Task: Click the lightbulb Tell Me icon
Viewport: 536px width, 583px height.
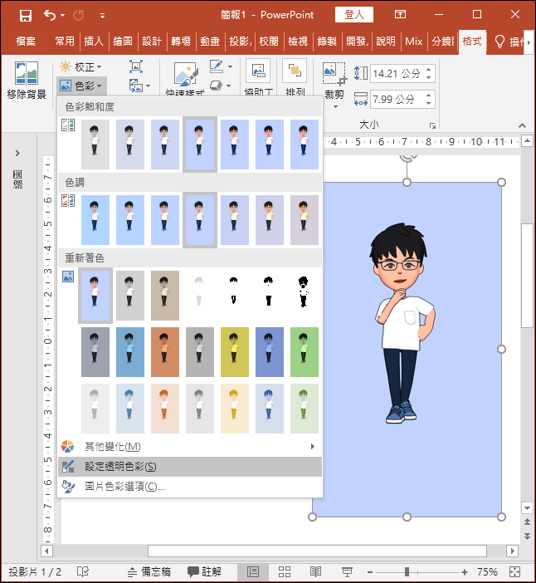Action: pos(499,42)
